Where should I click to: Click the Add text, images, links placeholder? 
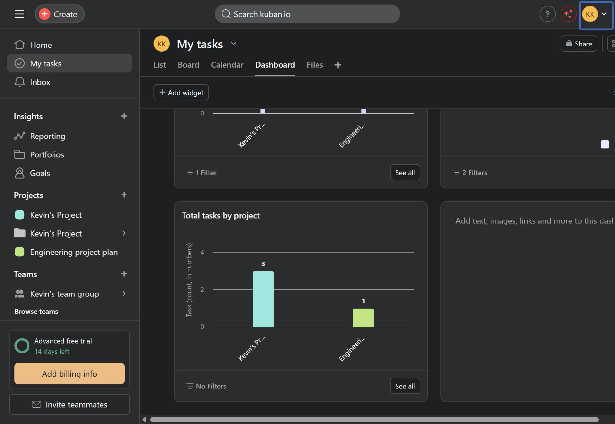[535, 221]
